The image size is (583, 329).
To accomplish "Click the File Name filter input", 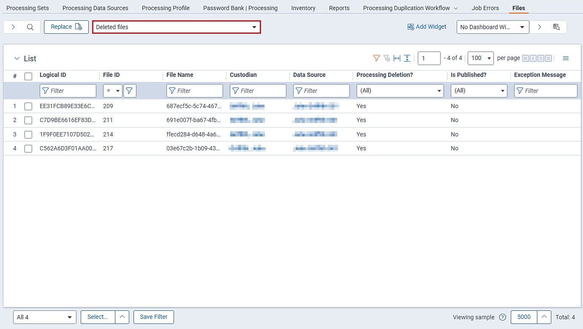I will click(195, 91).
